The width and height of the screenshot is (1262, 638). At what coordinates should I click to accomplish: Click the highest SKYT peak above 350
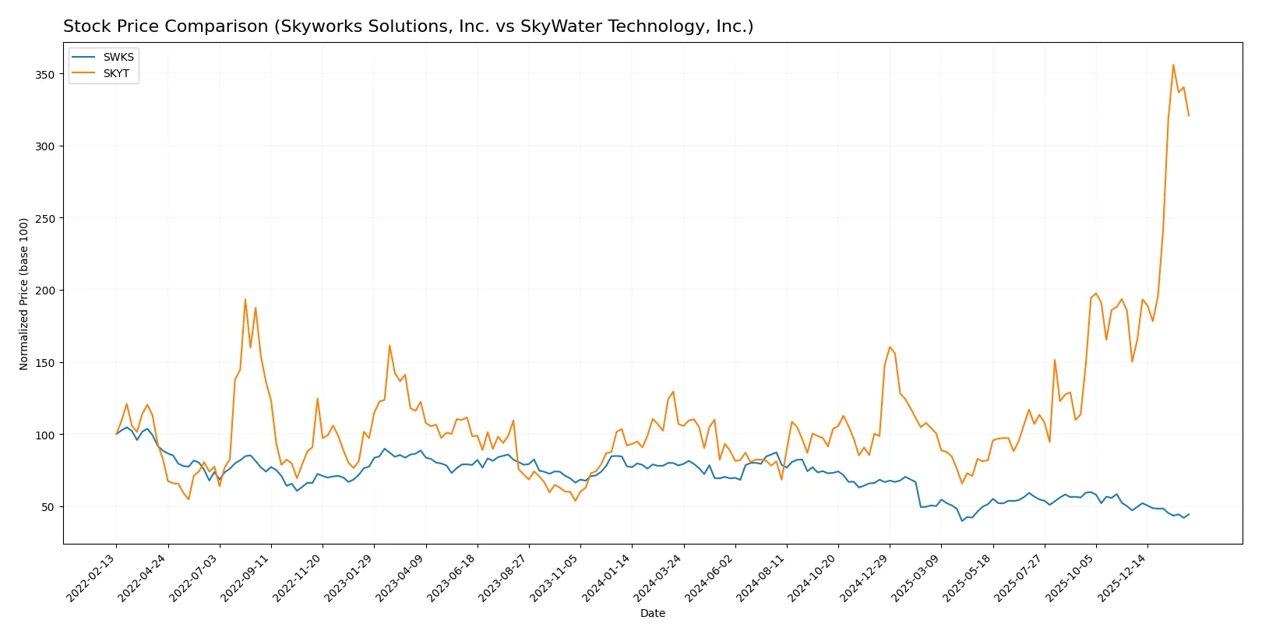pos(1173,65)
